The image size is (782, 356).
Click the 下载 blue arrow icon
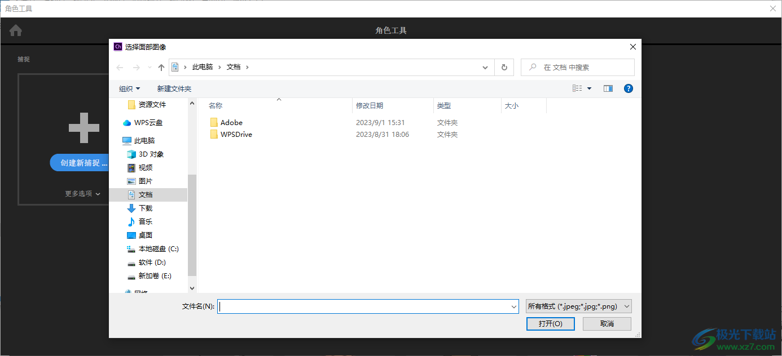coord(131,208)
